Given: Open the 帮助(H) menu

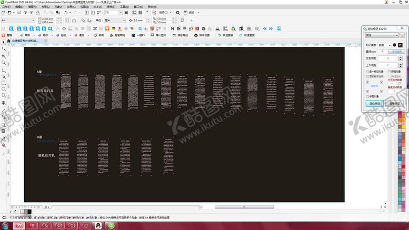Looking at the screenshot, I should pos(152,6).
